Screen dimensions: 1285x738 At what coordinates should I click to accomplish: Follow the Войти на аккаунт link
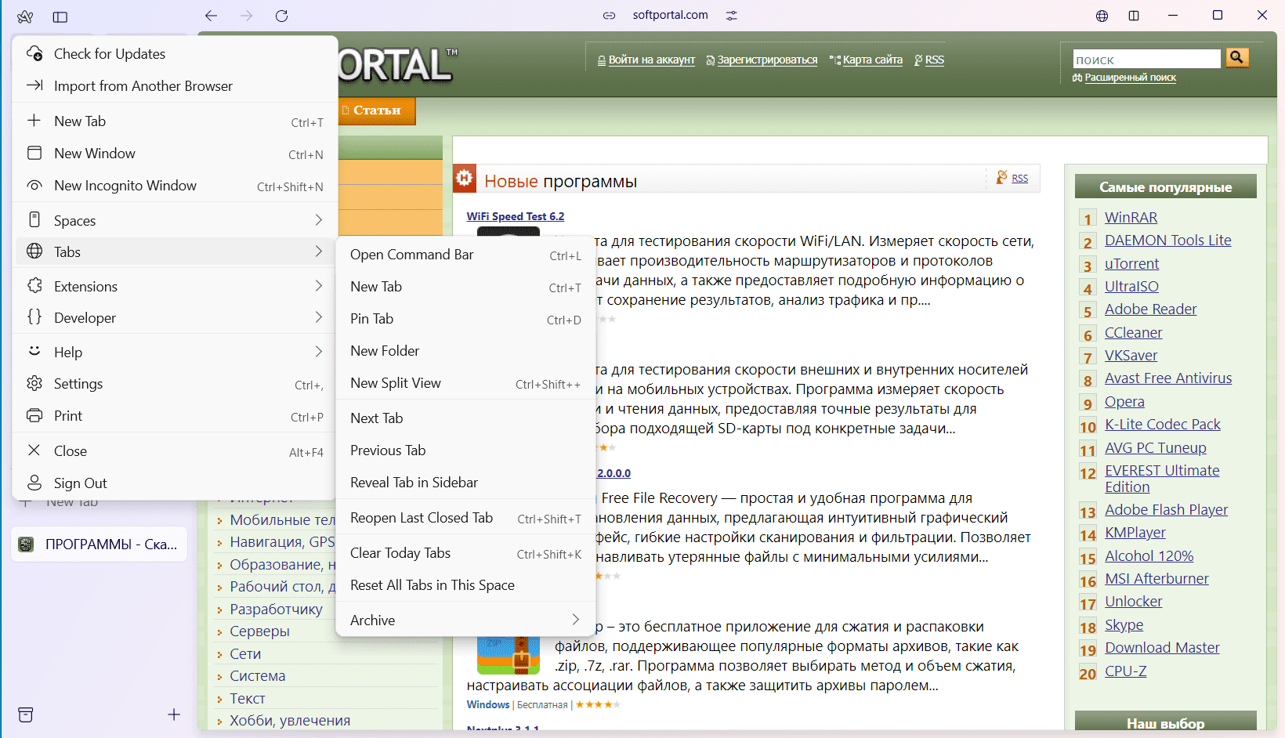[x=652, y=60]
